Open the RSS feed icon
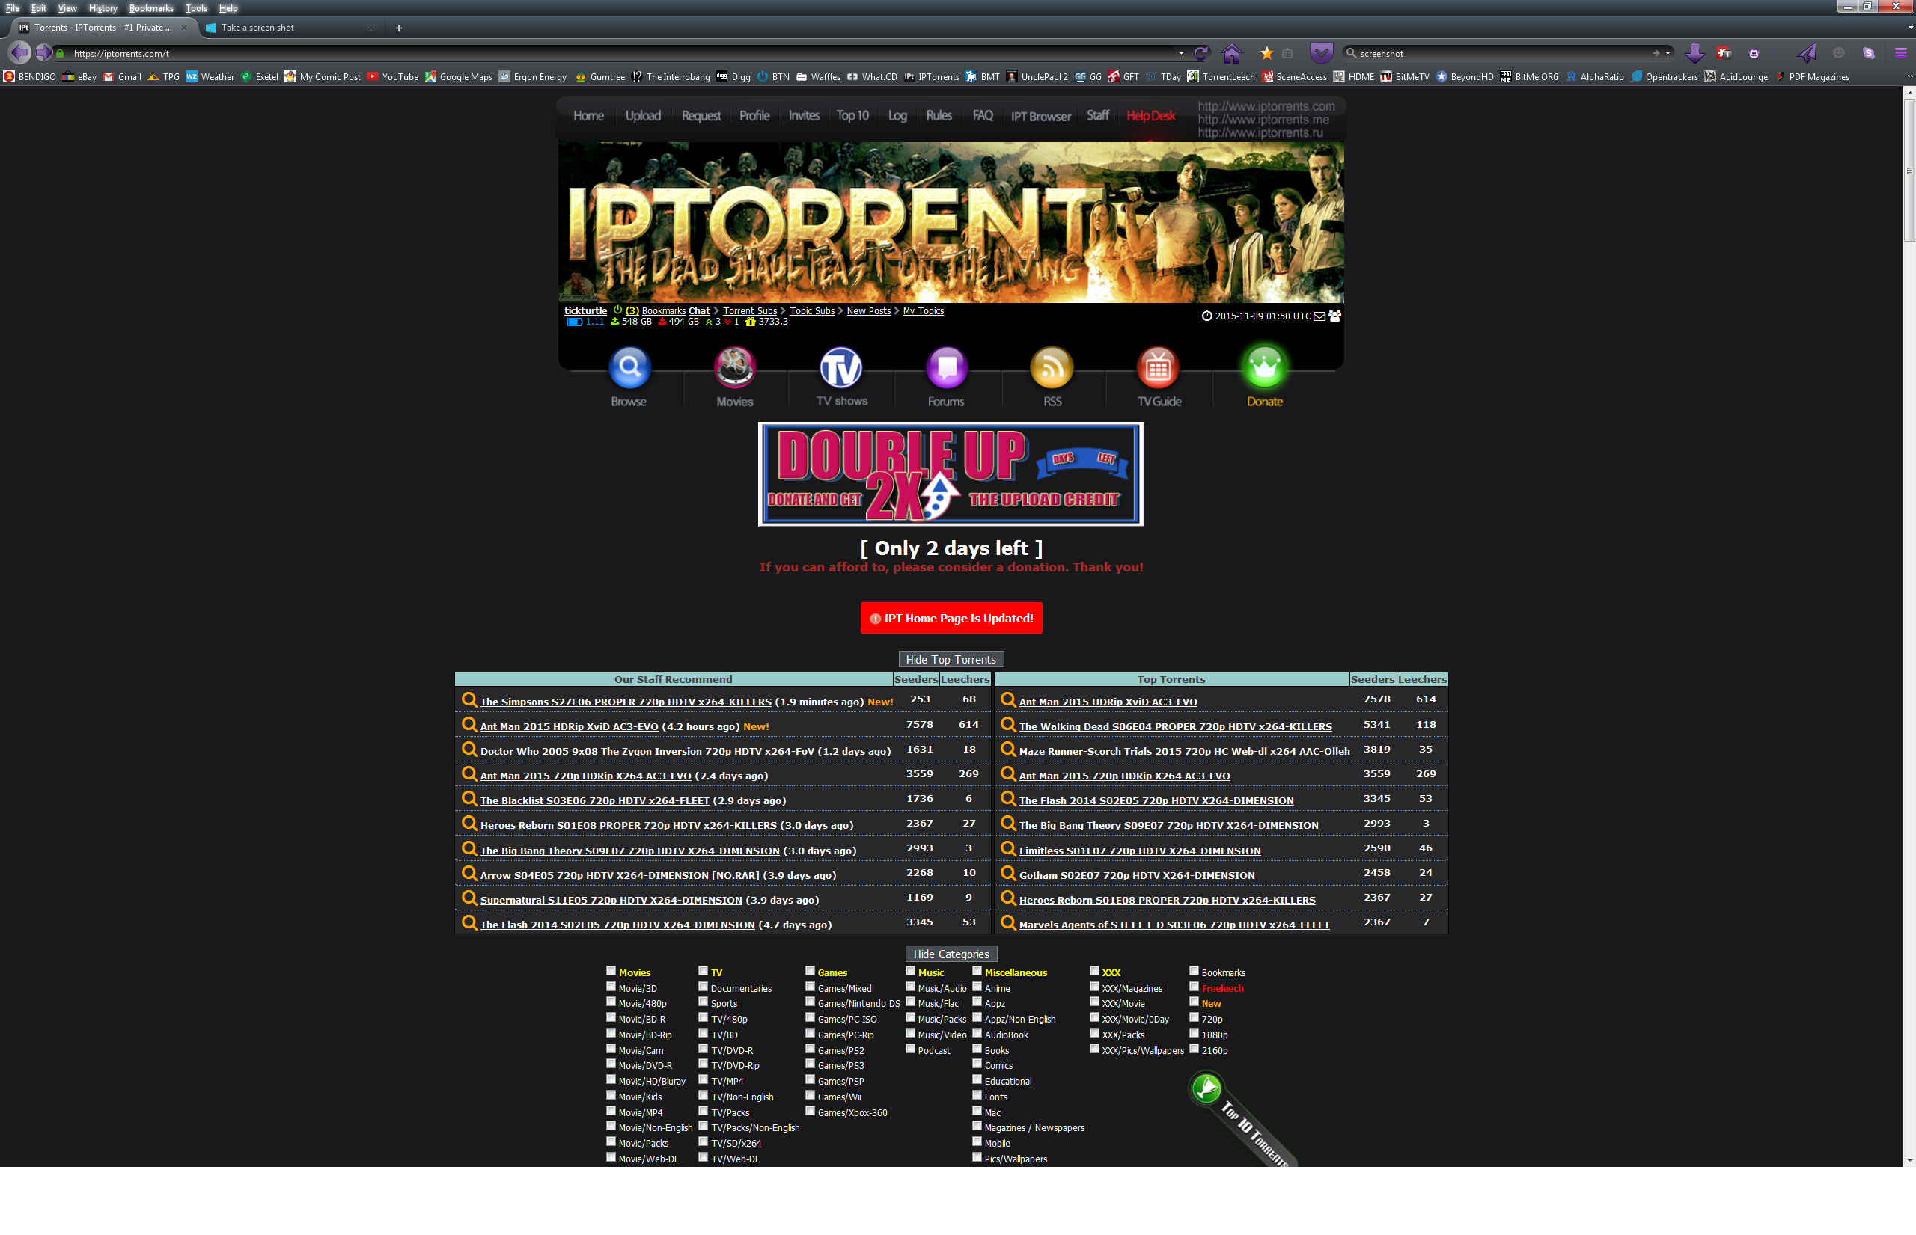The height and width of the screenshot is (1235, 1916). [x=1052, y=368]
